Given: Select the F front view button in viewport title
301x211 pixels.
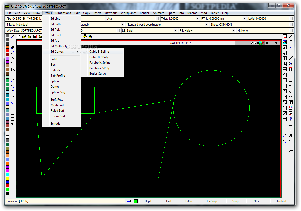Looking at the screenshot, I should point(249,43).
